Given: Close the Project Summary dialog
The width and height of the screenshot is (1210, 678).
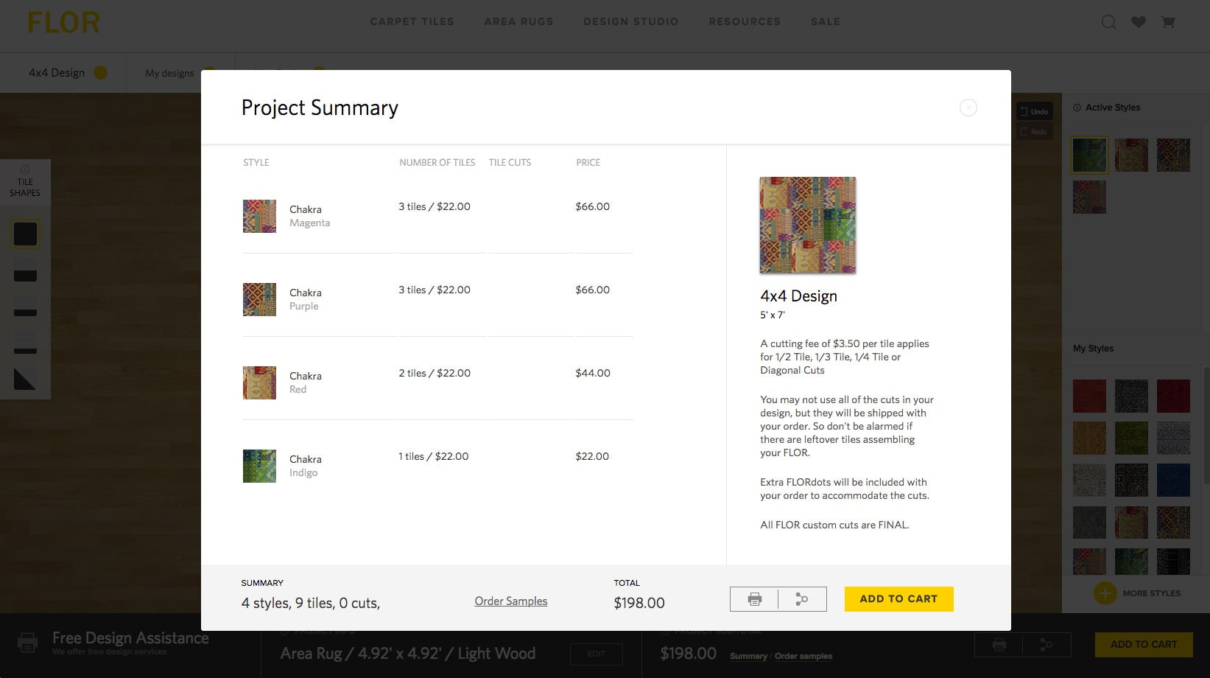Looking at the screenshot, I should coord(968,108).
